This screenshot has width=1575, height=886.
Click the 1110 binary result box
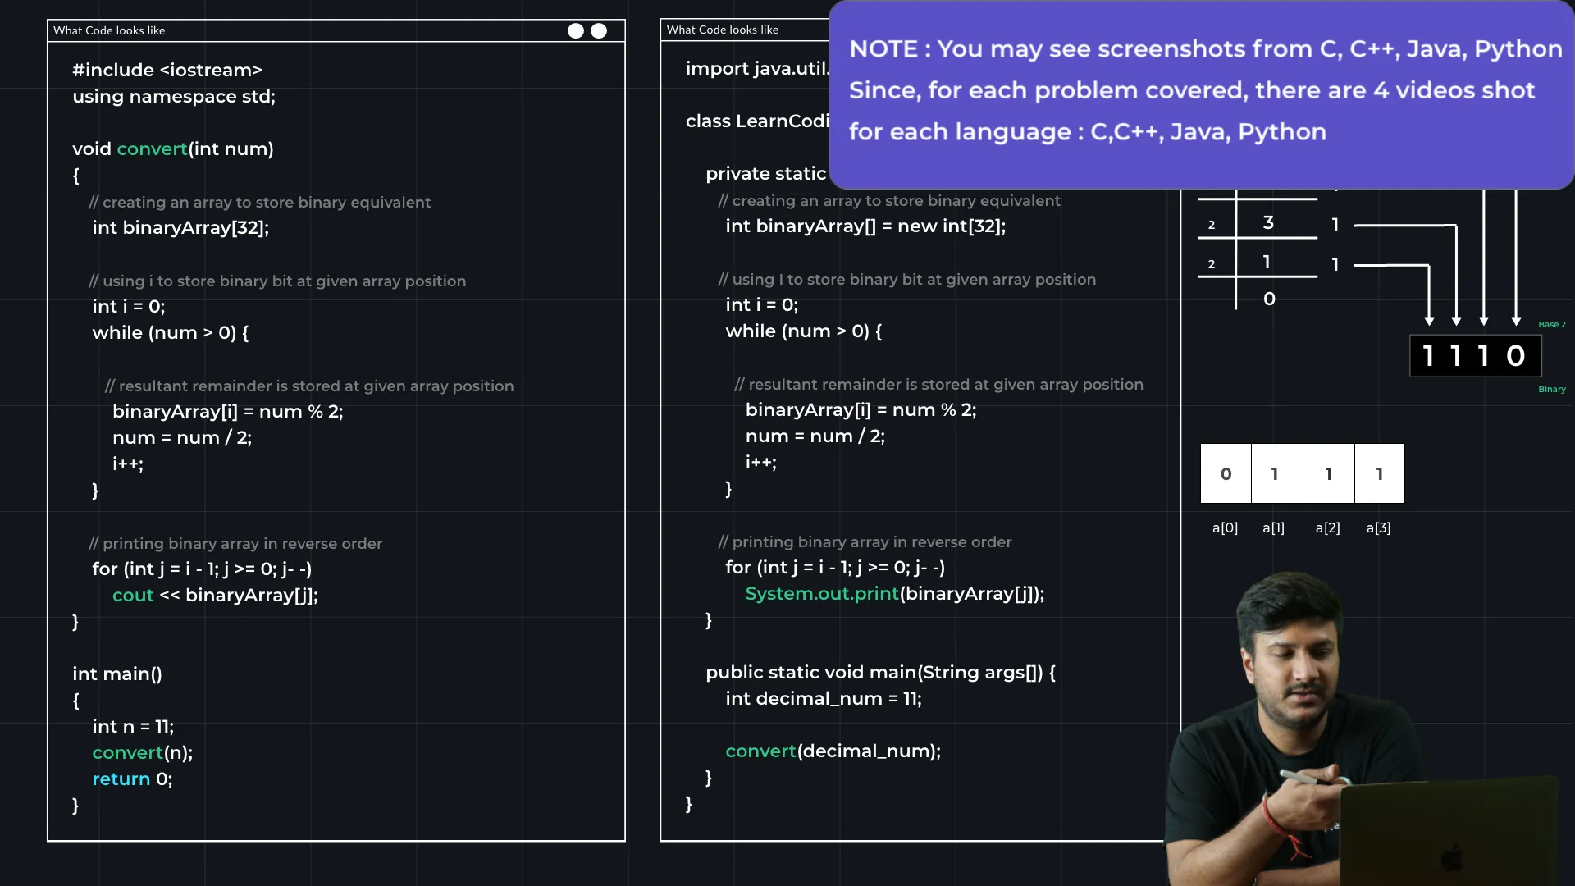click(x=1475, y=356)
